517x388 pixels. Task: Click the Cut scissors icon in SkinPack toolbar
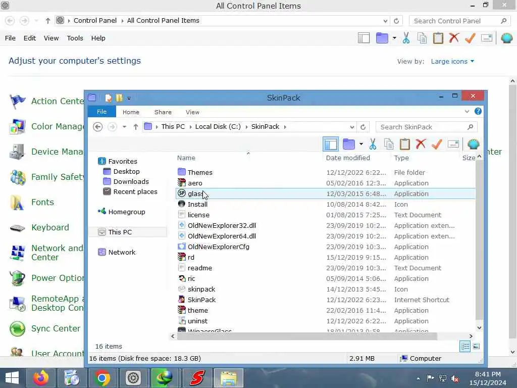(x=373, y=144)
